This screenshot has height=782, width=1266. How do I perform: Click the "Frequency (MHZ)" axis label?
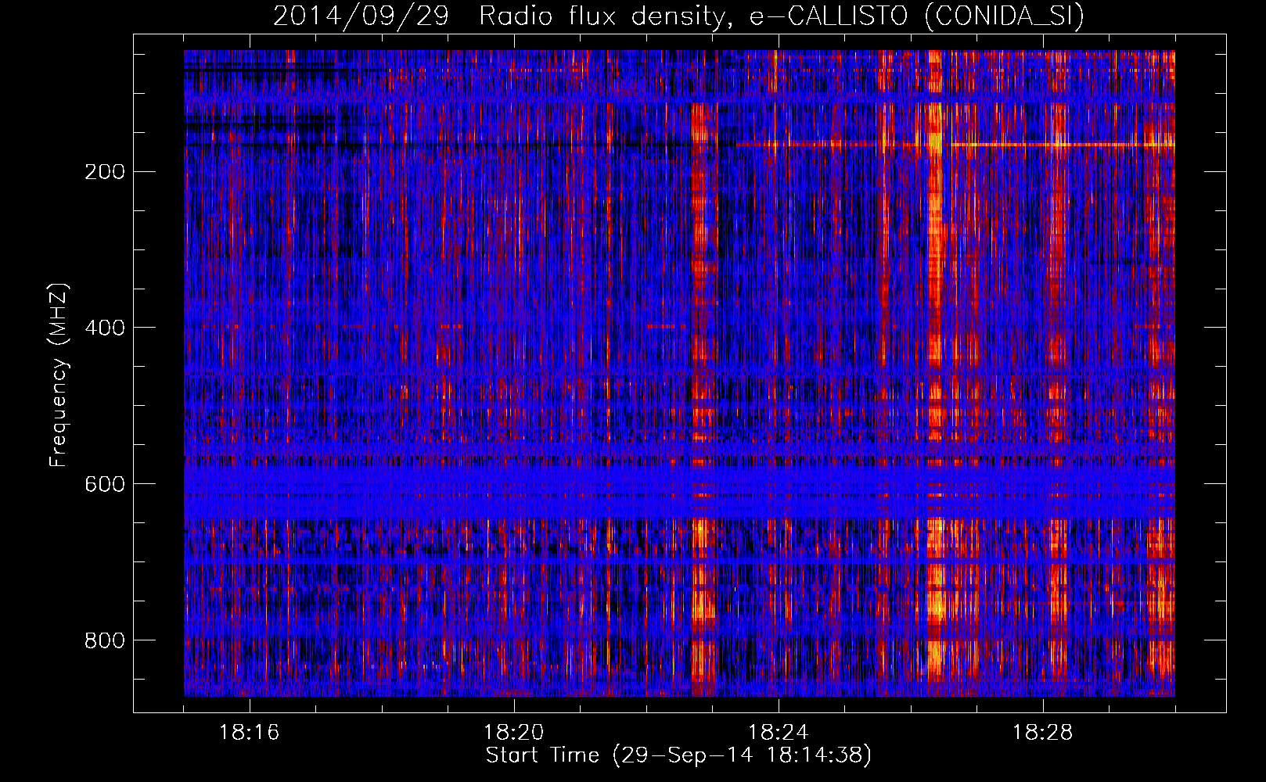[59, 375]
